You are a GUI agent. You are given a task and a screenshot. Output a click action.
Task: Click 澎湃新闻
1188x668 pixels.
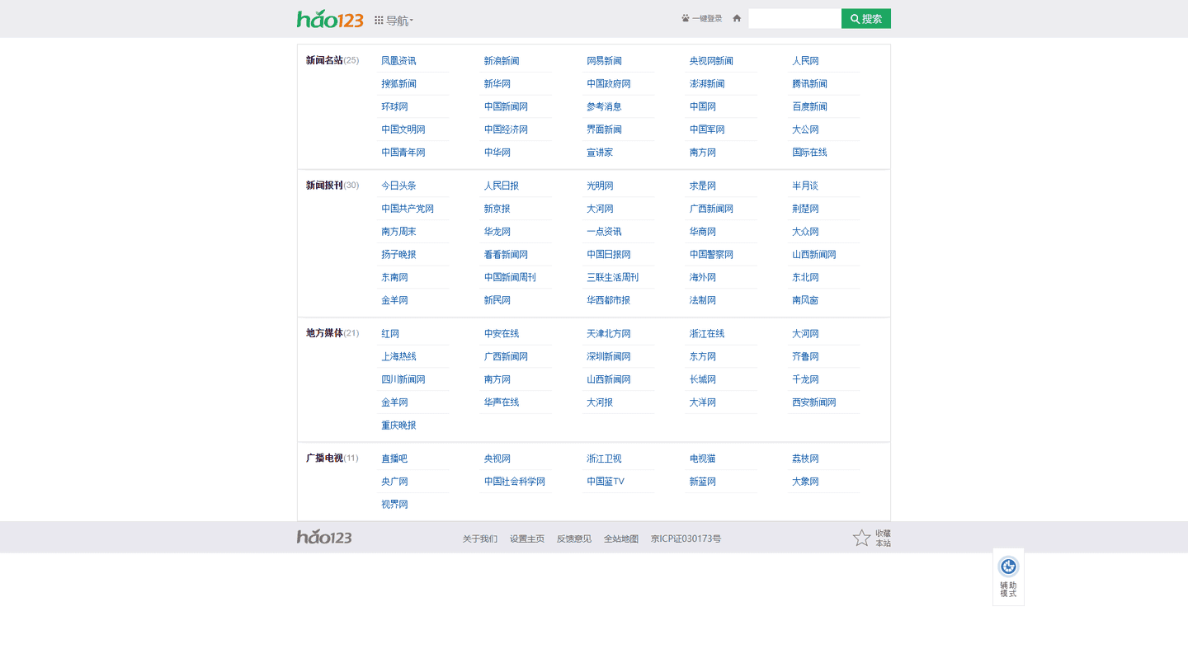707,84
